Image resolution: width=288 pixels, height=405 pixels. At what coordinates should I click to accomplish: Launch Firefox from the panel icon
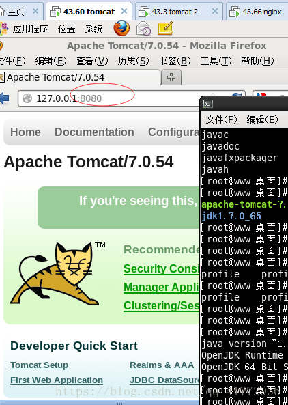pyautogui.click(x=121, y=29)
